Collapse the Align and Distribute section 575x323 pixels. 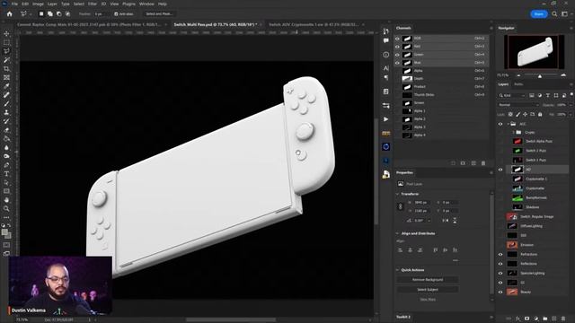pos(398,233)
